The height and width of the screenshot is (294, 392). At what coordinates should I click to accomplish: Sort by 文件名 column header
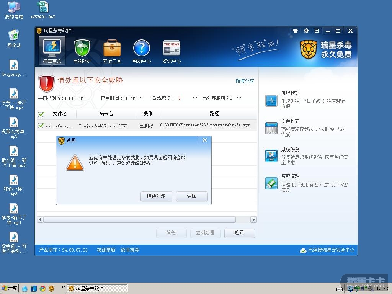60,114
